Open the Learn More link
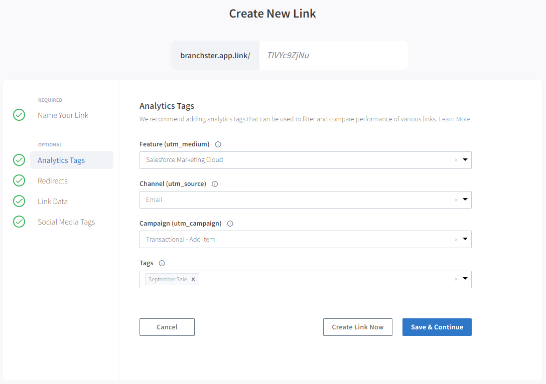This screenshot has width=546, height=384. coord(455,119)
